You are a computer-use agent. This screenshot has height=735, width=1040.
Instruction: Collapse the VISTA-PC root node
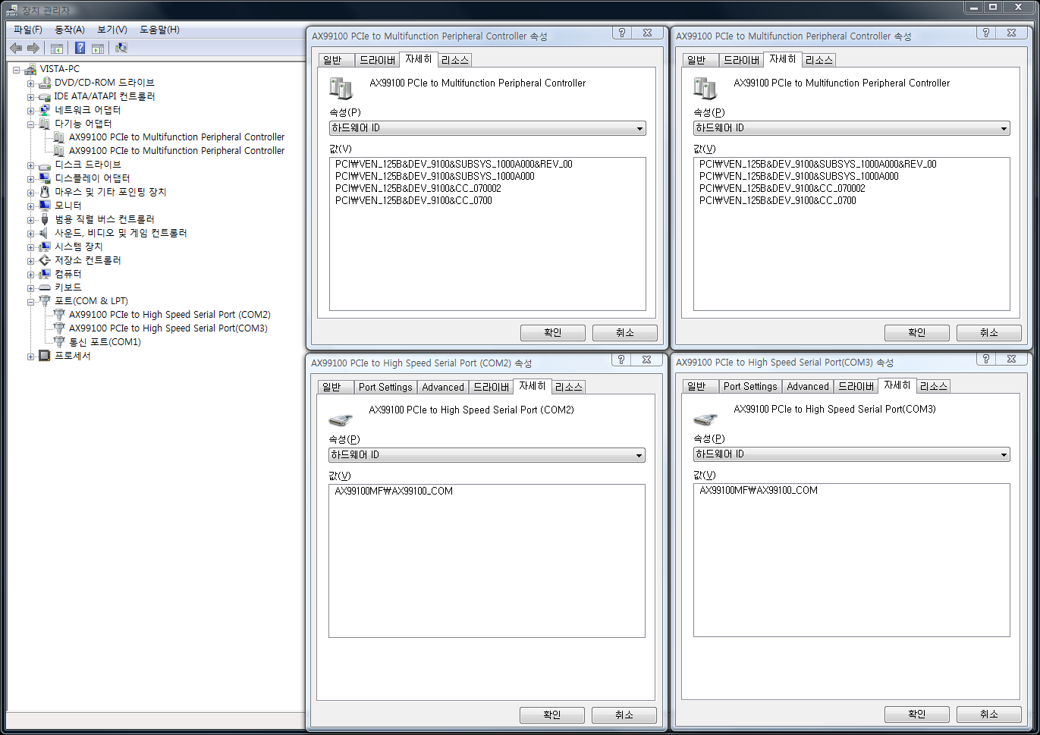point(16,70)
